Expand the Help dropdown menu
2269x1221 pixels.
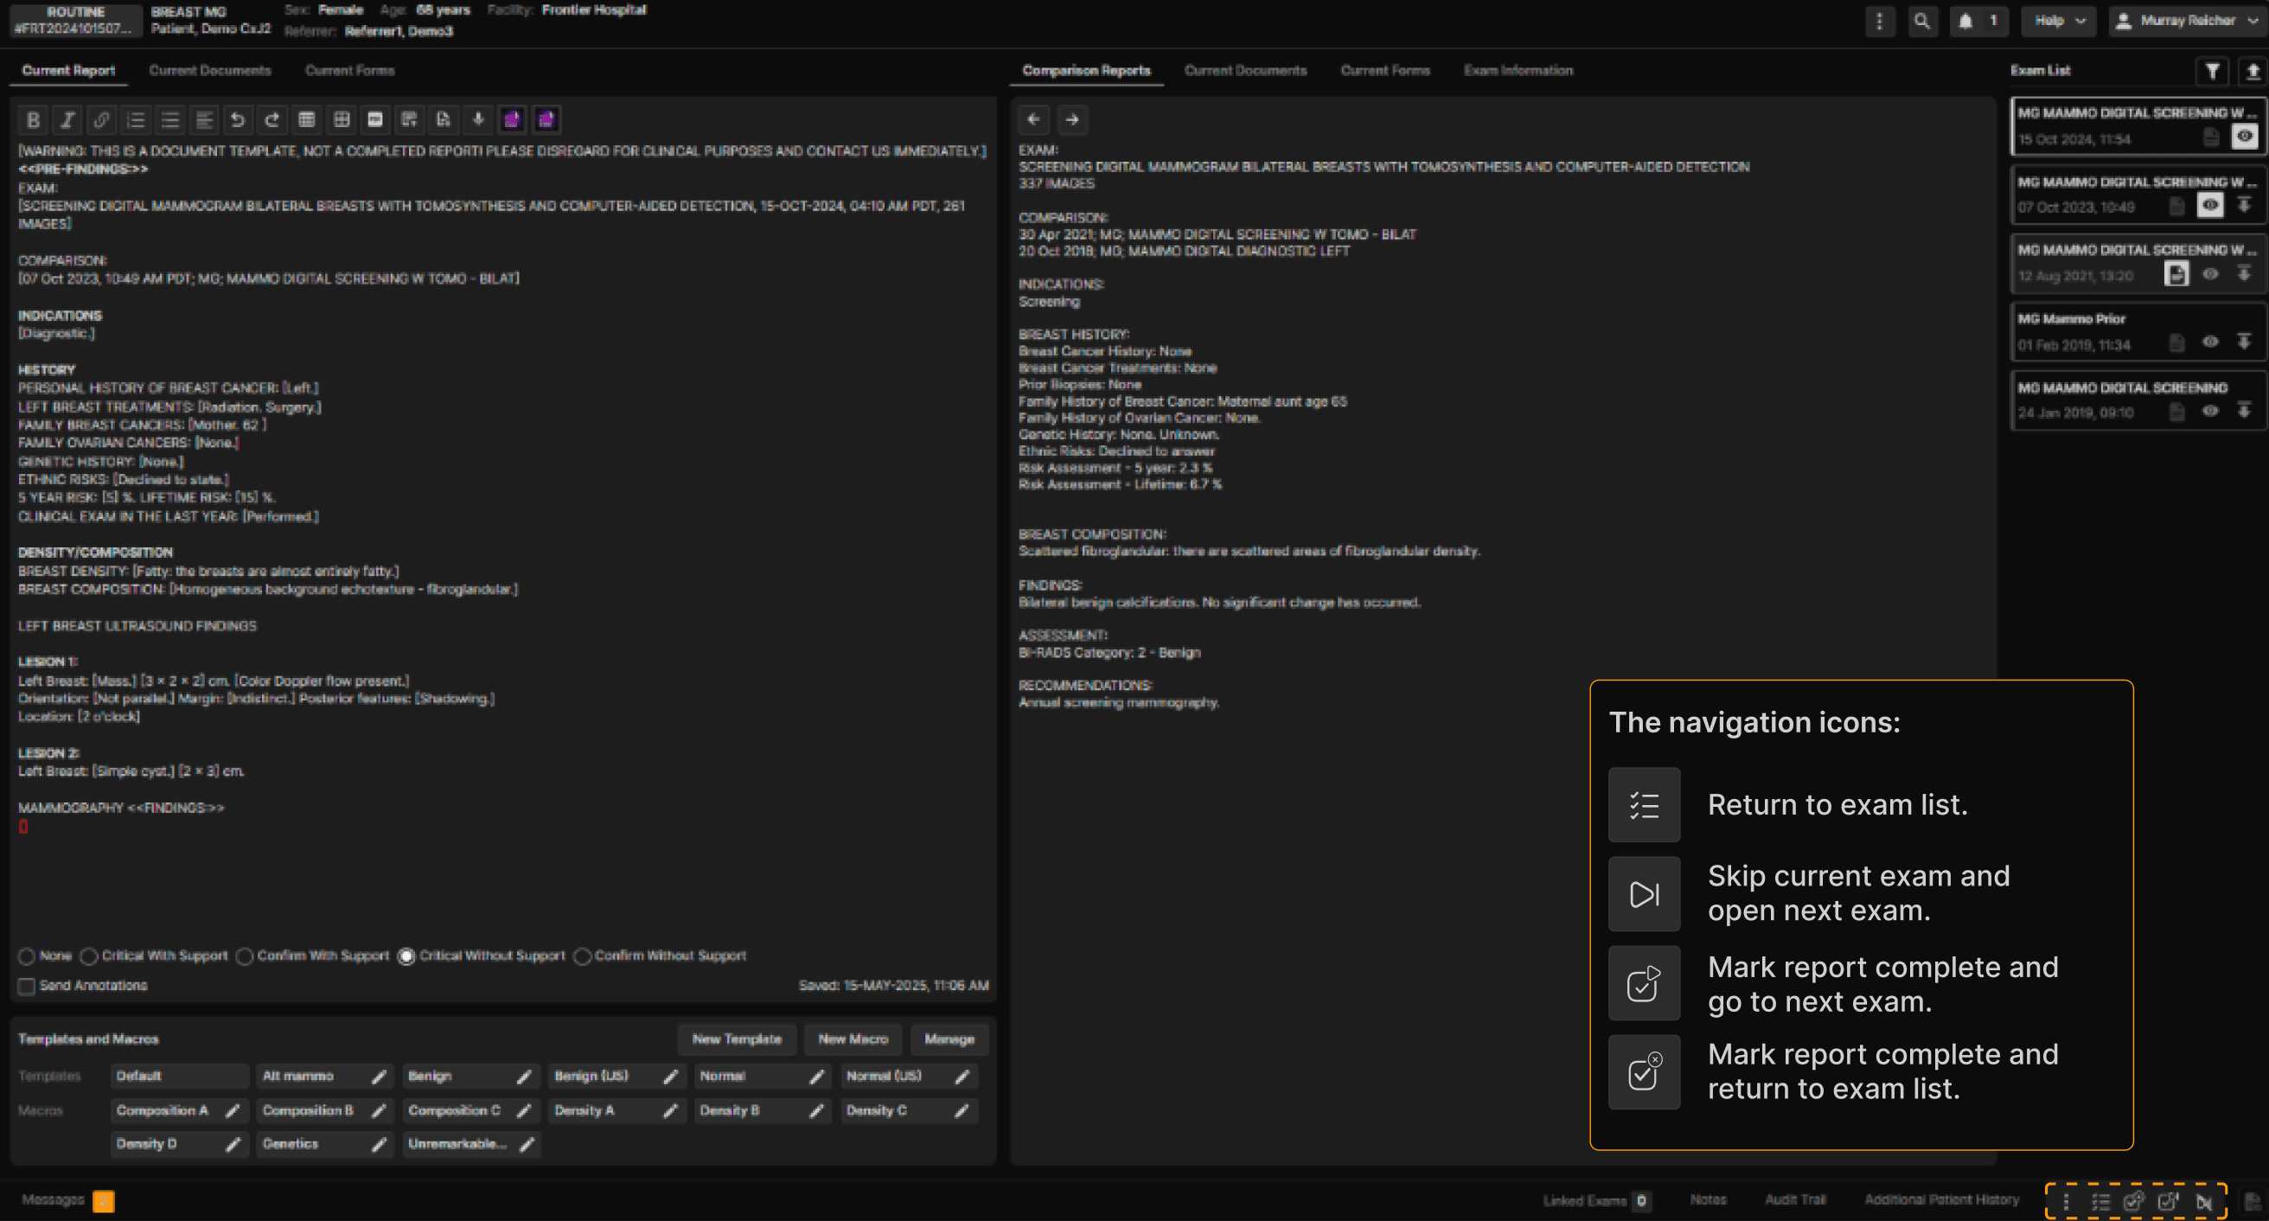[x=2060, y=21]
